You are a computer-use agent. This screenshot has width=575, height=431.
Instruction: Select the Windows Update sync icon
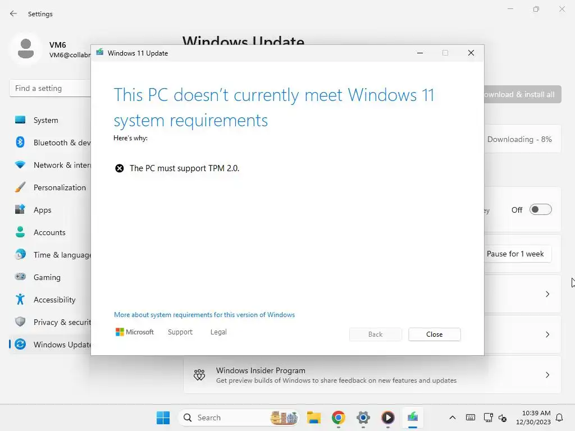20,344
